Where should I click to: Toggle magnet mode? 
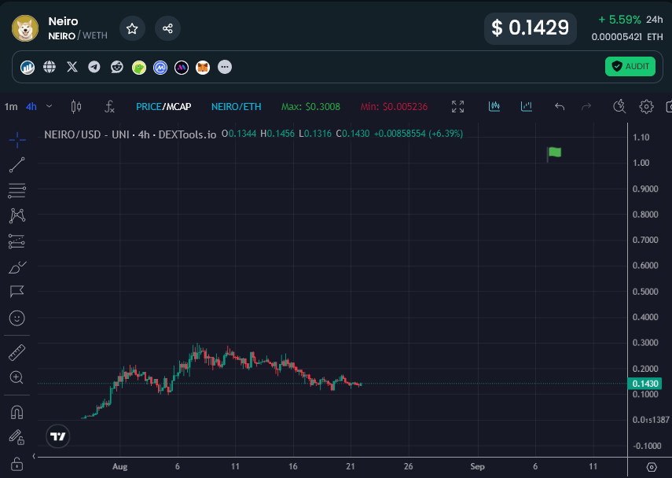click(x=17, y=413)
